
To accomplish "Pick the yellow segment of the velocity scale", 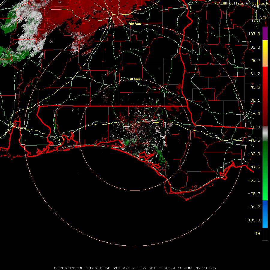I will point(265,53).
